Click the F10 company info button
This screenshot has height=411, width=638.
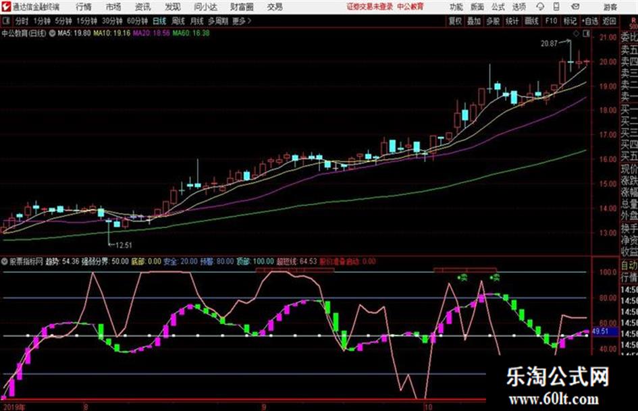(551, 21)
